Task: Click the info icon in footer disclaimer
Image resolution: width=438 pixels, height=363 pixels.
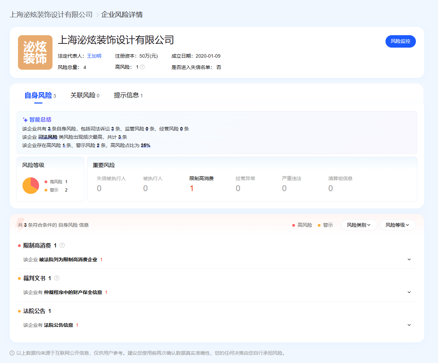Action: (x=12, y=353)
